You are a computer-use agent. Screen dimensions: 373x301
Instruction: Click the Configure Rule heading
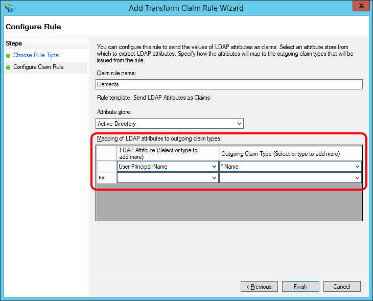click(x=33, y=27)
